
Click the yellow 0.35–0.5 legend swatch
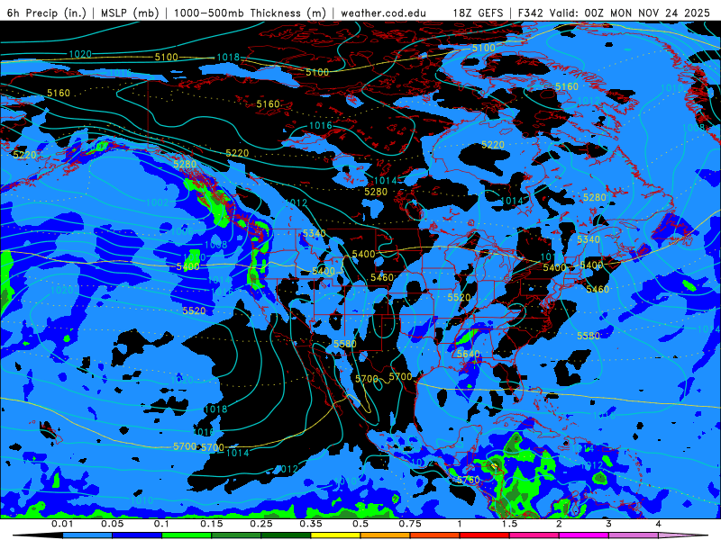click(x=335, y=535)
